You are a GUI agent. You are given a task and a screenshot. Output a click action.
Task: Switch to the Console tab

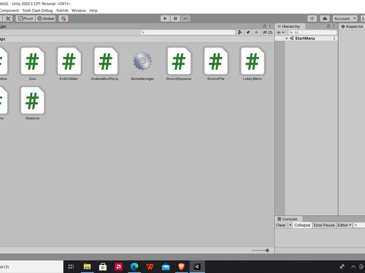[x=287, y=219]
